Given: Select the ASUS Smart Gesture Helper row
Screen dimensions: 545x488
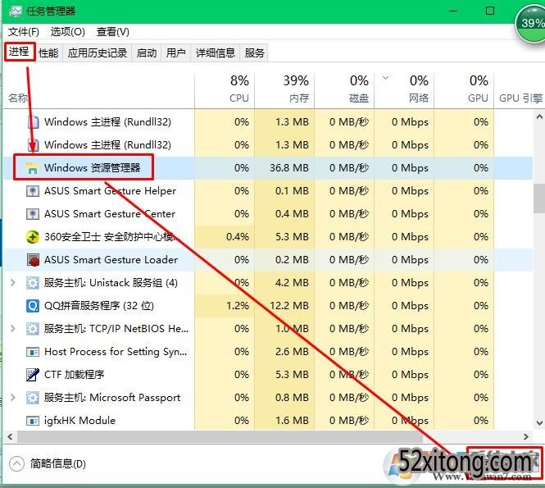Looking at the screenshot, I should point(268,191).
